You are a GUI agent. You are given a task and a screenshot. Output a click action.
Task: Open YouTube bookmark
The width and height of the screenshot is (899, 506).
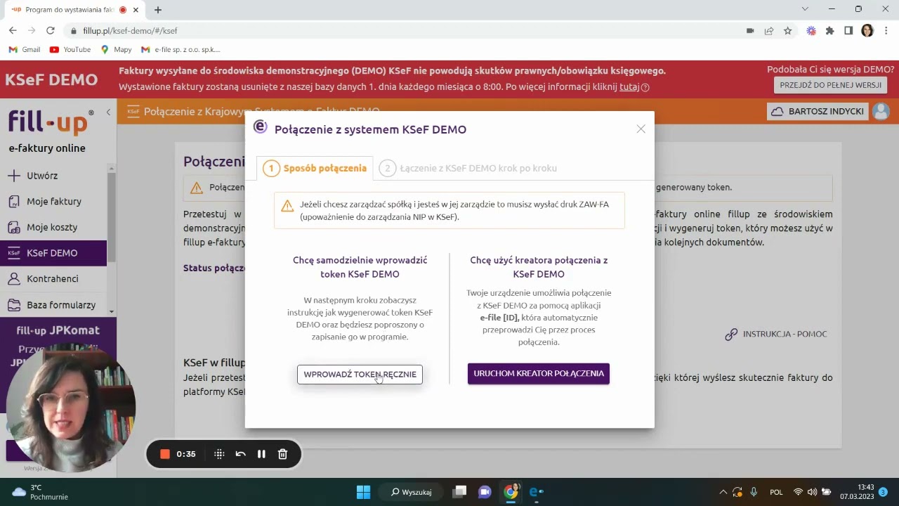coord(70,50)
